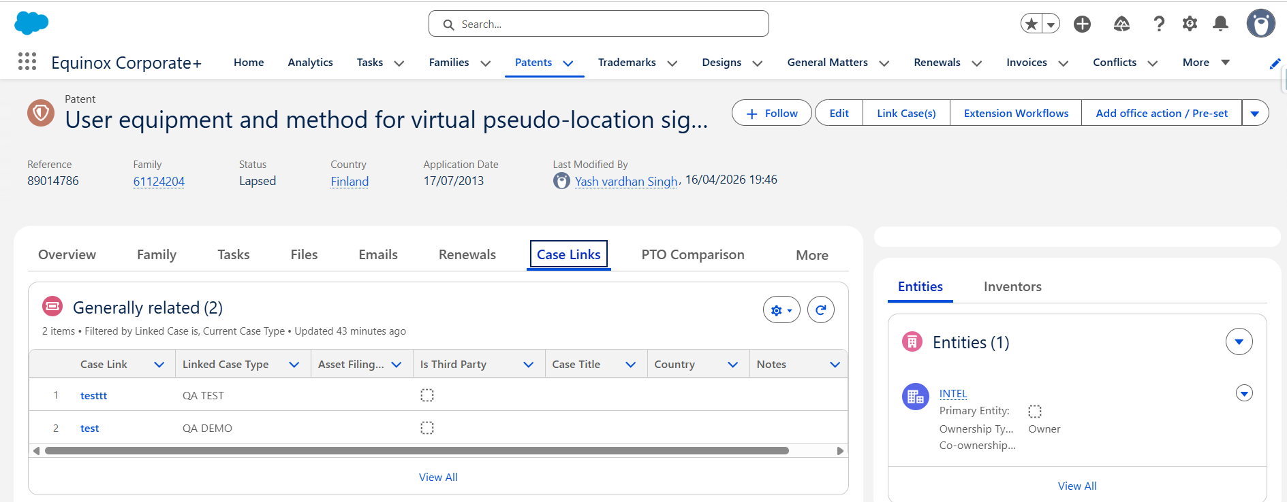Screen dimensions: 1287x502
Task: Open the Entities list actions dropdown
Action: click(1239, 341)
